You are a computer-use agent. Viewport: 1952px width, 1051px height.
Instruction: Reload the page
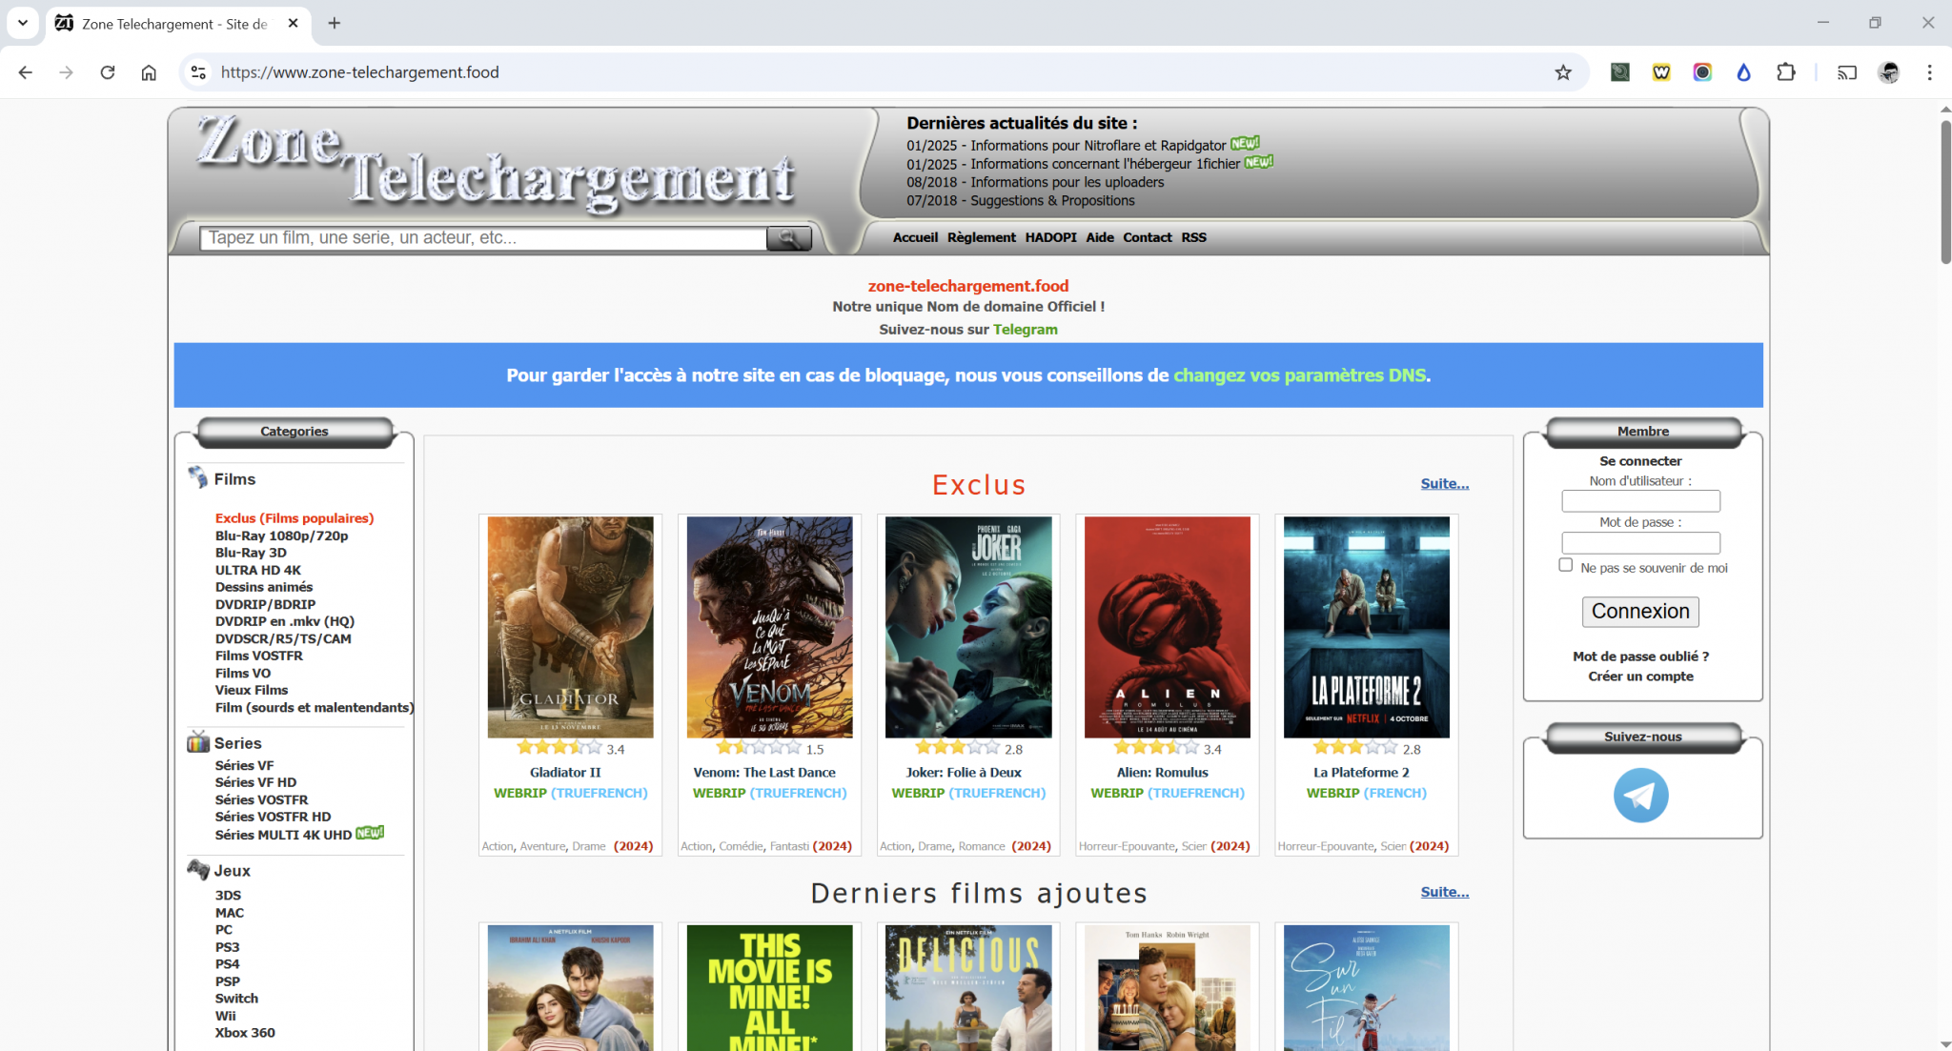pyautogui.click(x=108, y=72)
